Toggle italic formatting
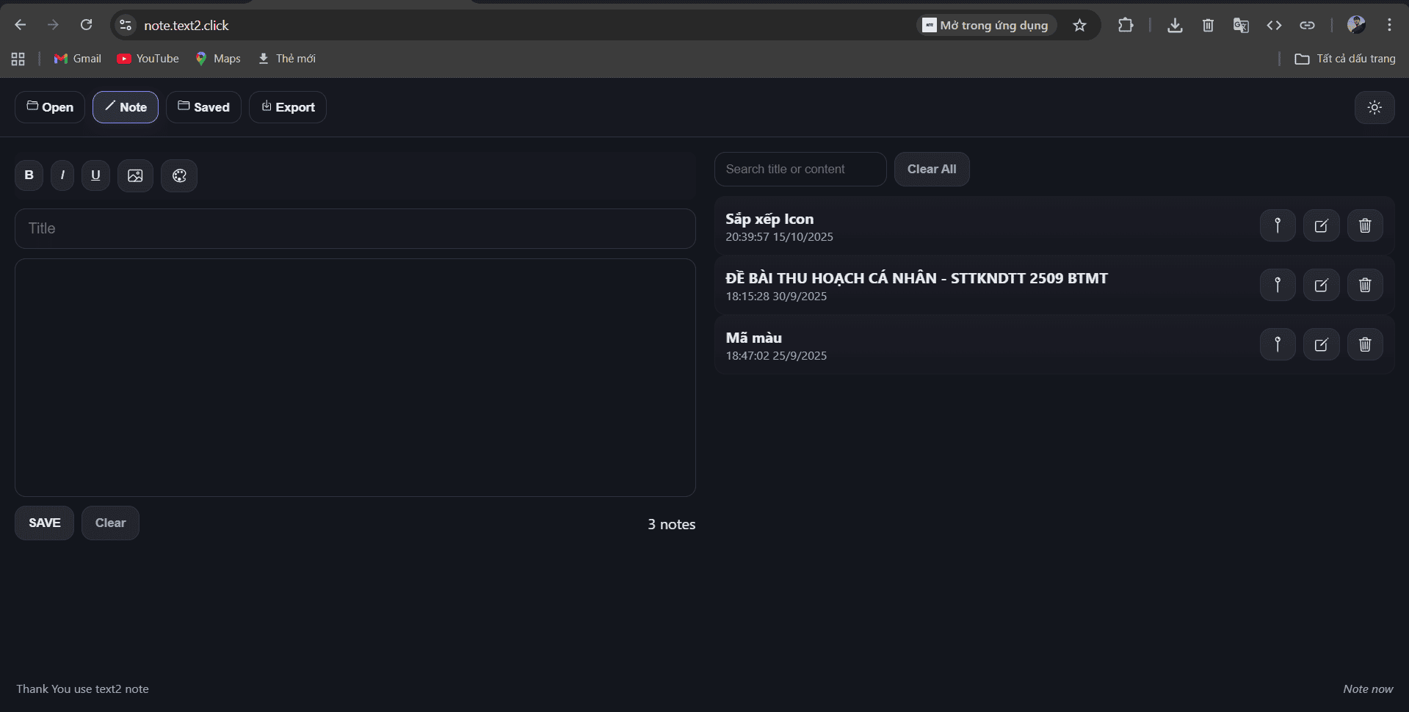 (62, 175)
